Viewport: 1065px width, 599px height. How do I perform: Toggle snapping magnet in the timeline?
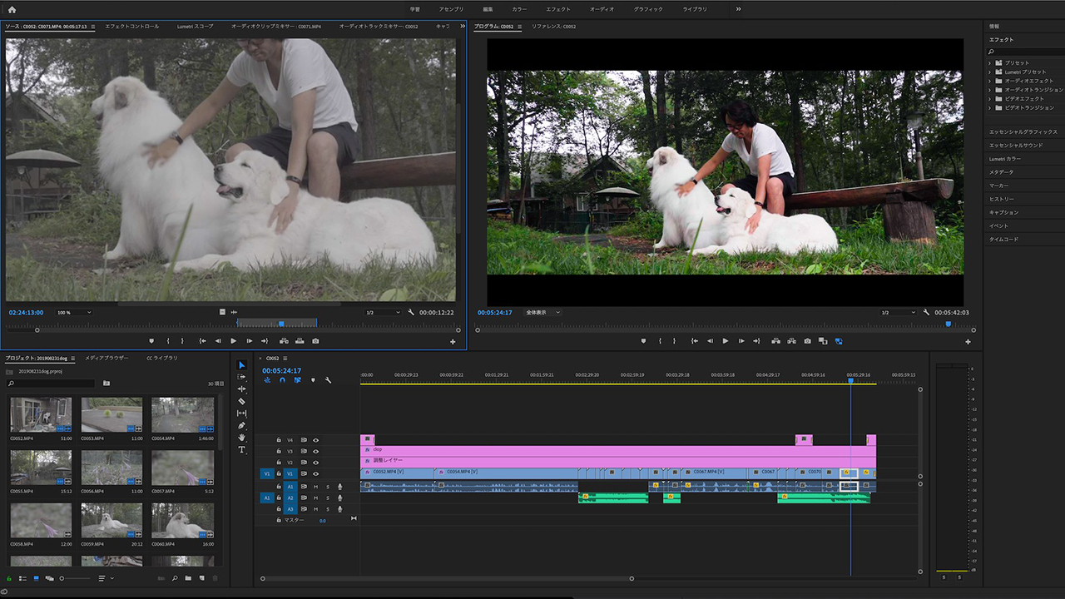(x=282, y=380)
